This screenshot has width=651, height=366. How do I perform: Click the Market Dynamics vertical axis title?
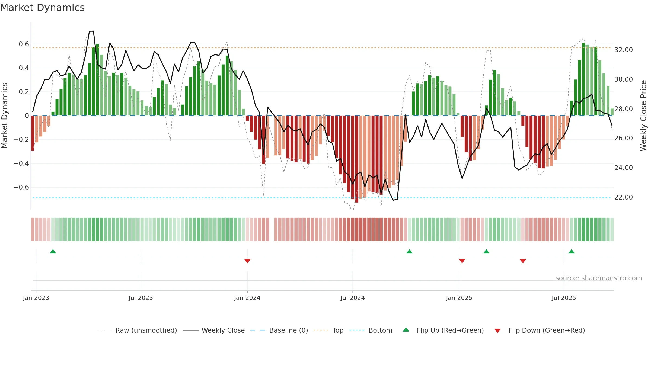pyautogui.click(x=5, y=115)
